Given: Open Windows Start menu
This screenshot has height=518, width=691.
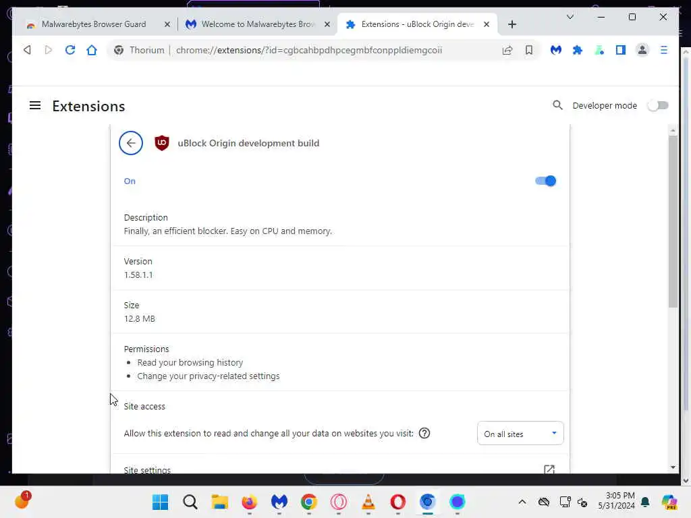Looking at the screenshot, I should (160, 502).
